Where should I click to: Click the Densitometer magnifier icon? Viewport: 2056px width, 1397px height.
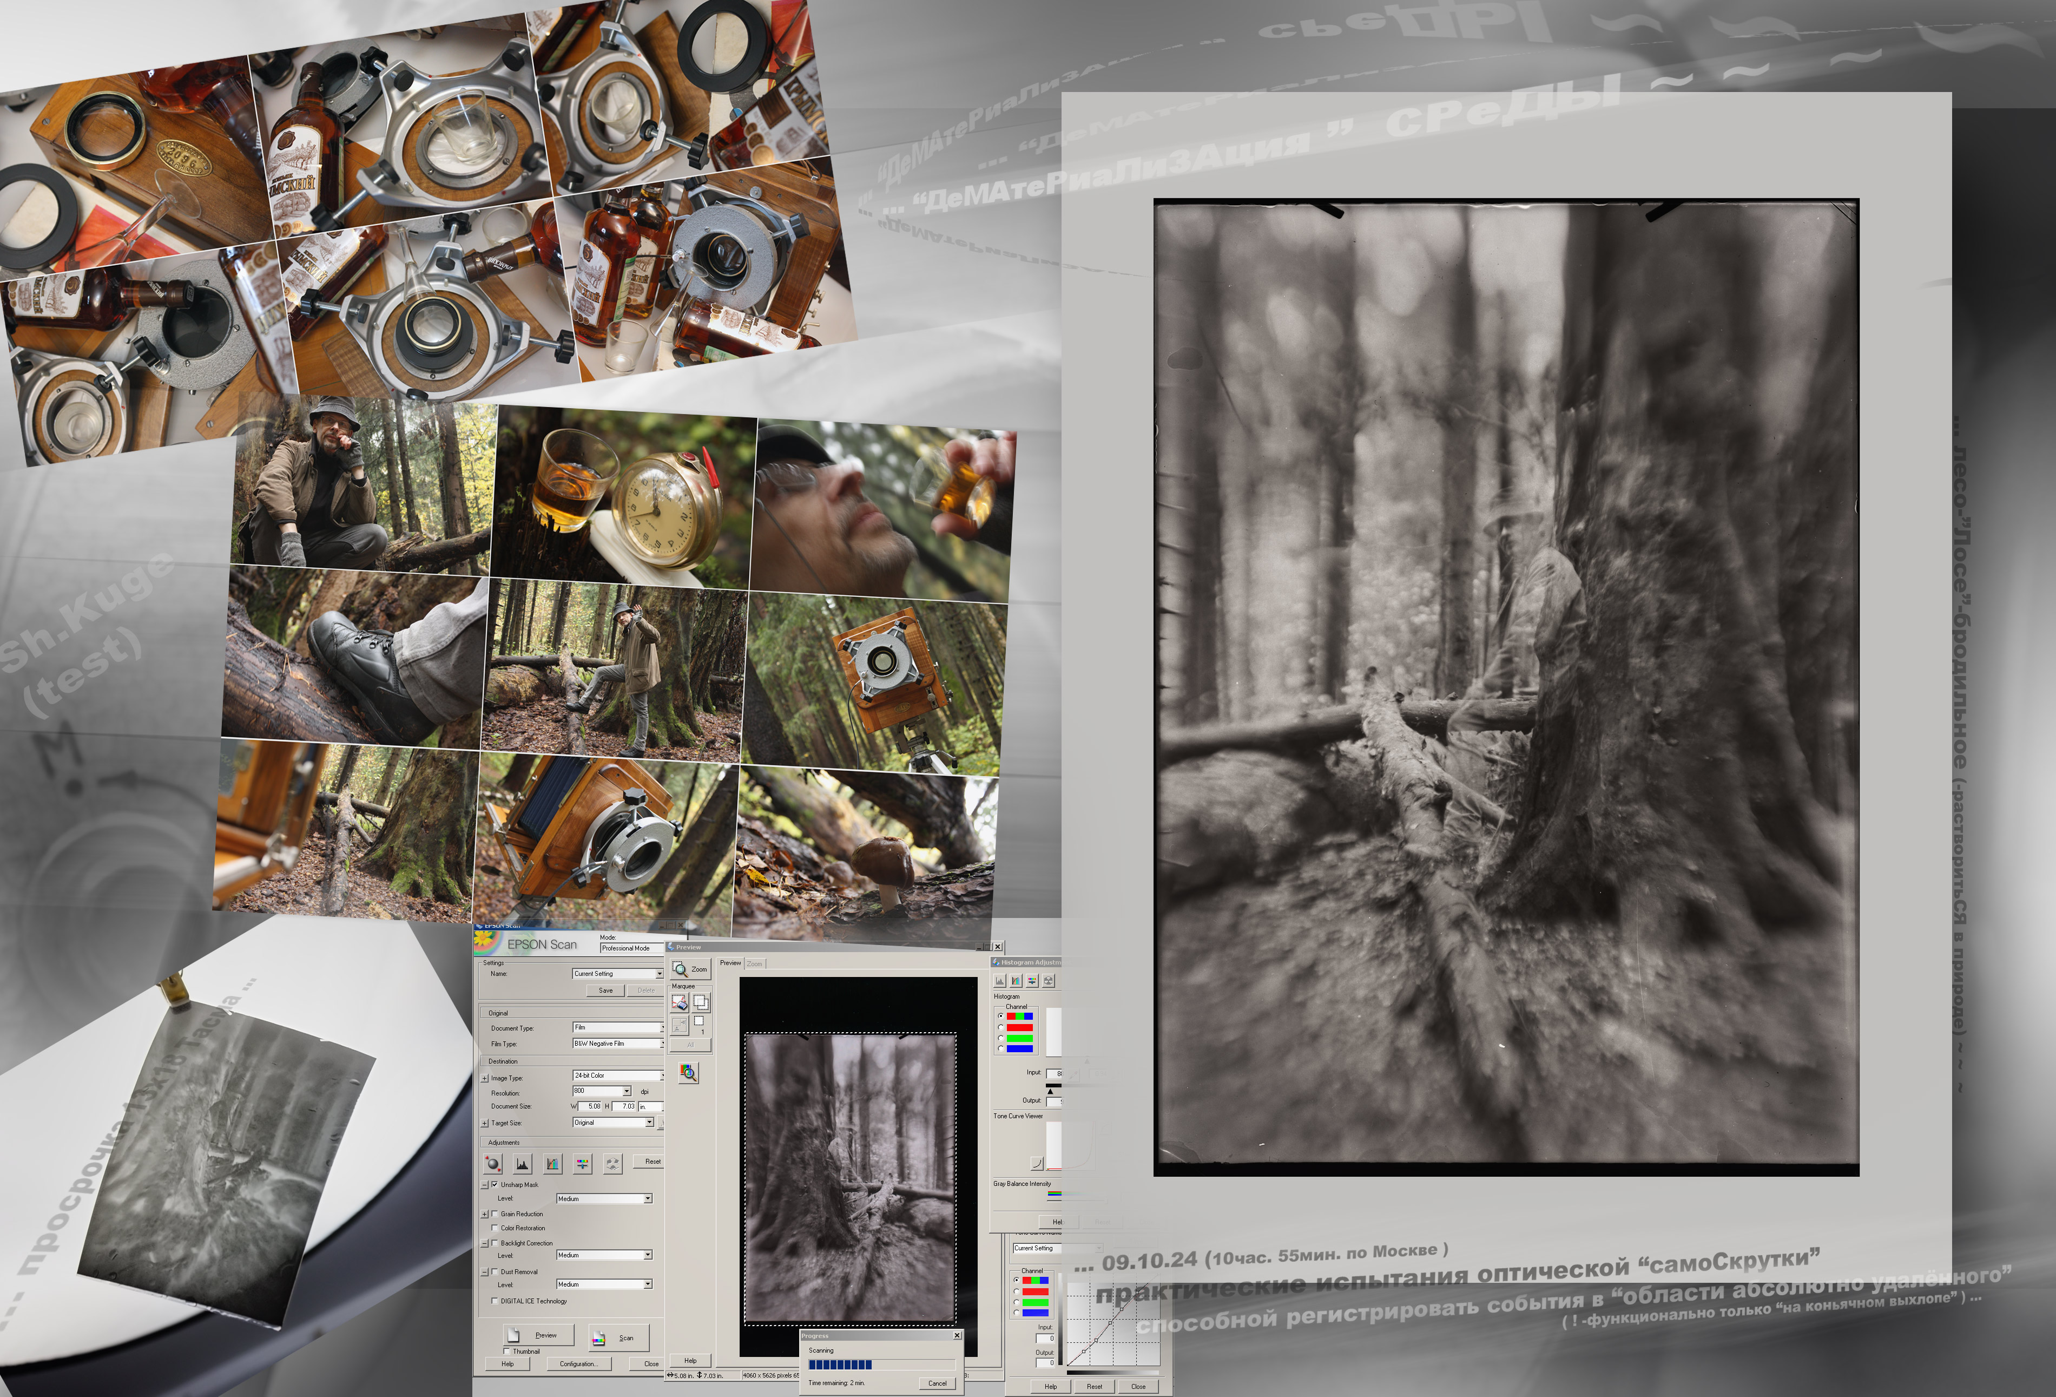[x=688, y=1073]
